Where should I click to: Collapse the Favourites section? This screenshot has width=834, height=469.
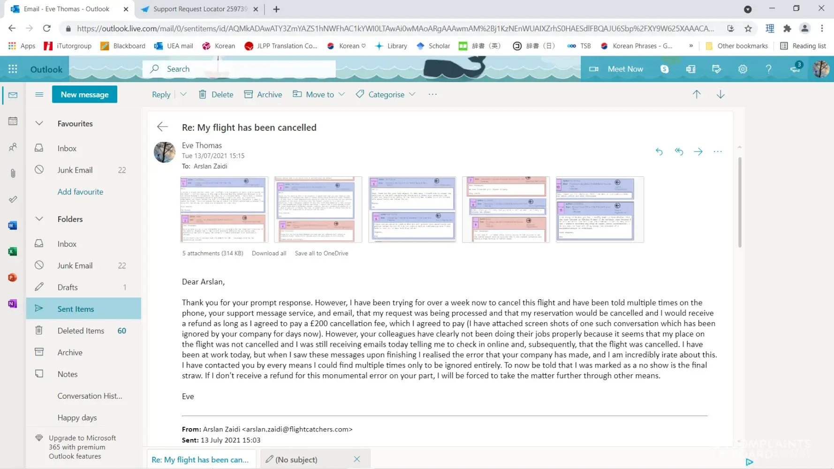[39, 123]
